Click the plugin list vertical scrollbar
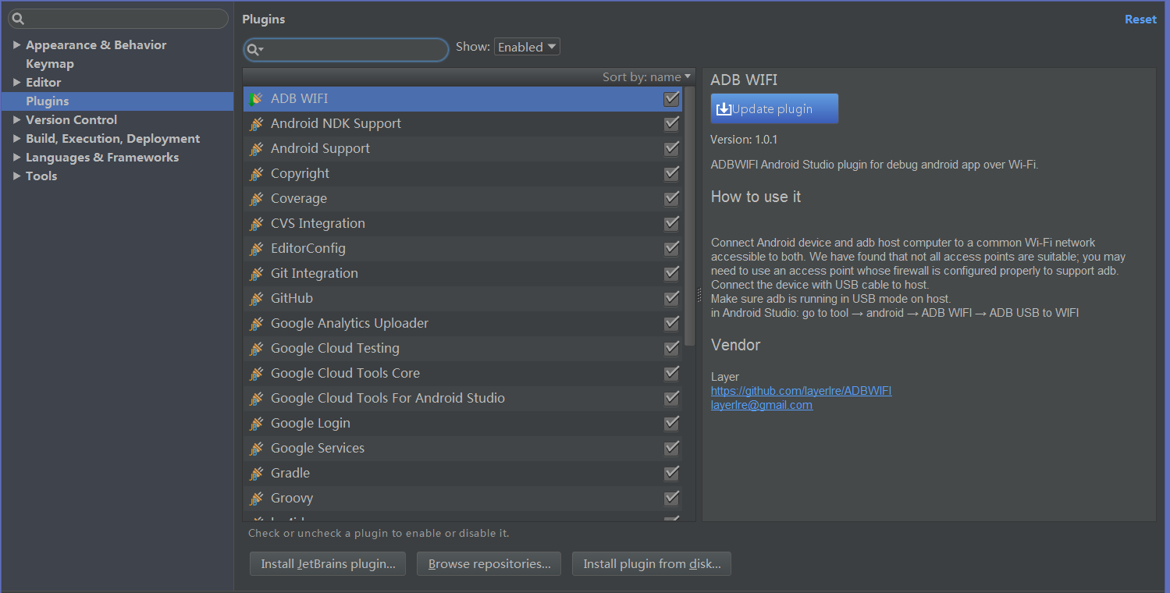Image resolution: width=1170 pixels, height=593 pixels. 689,218
